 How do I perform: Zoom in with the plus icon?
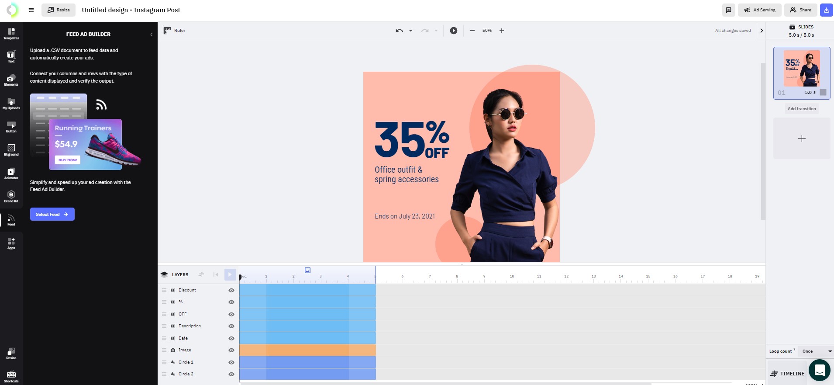502,31
